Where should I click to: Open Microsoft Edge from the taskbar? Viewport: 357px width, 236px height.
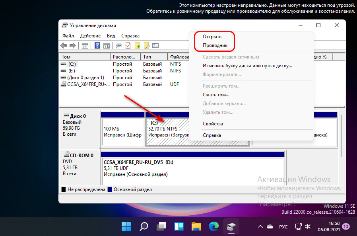(x=214, y=227)
